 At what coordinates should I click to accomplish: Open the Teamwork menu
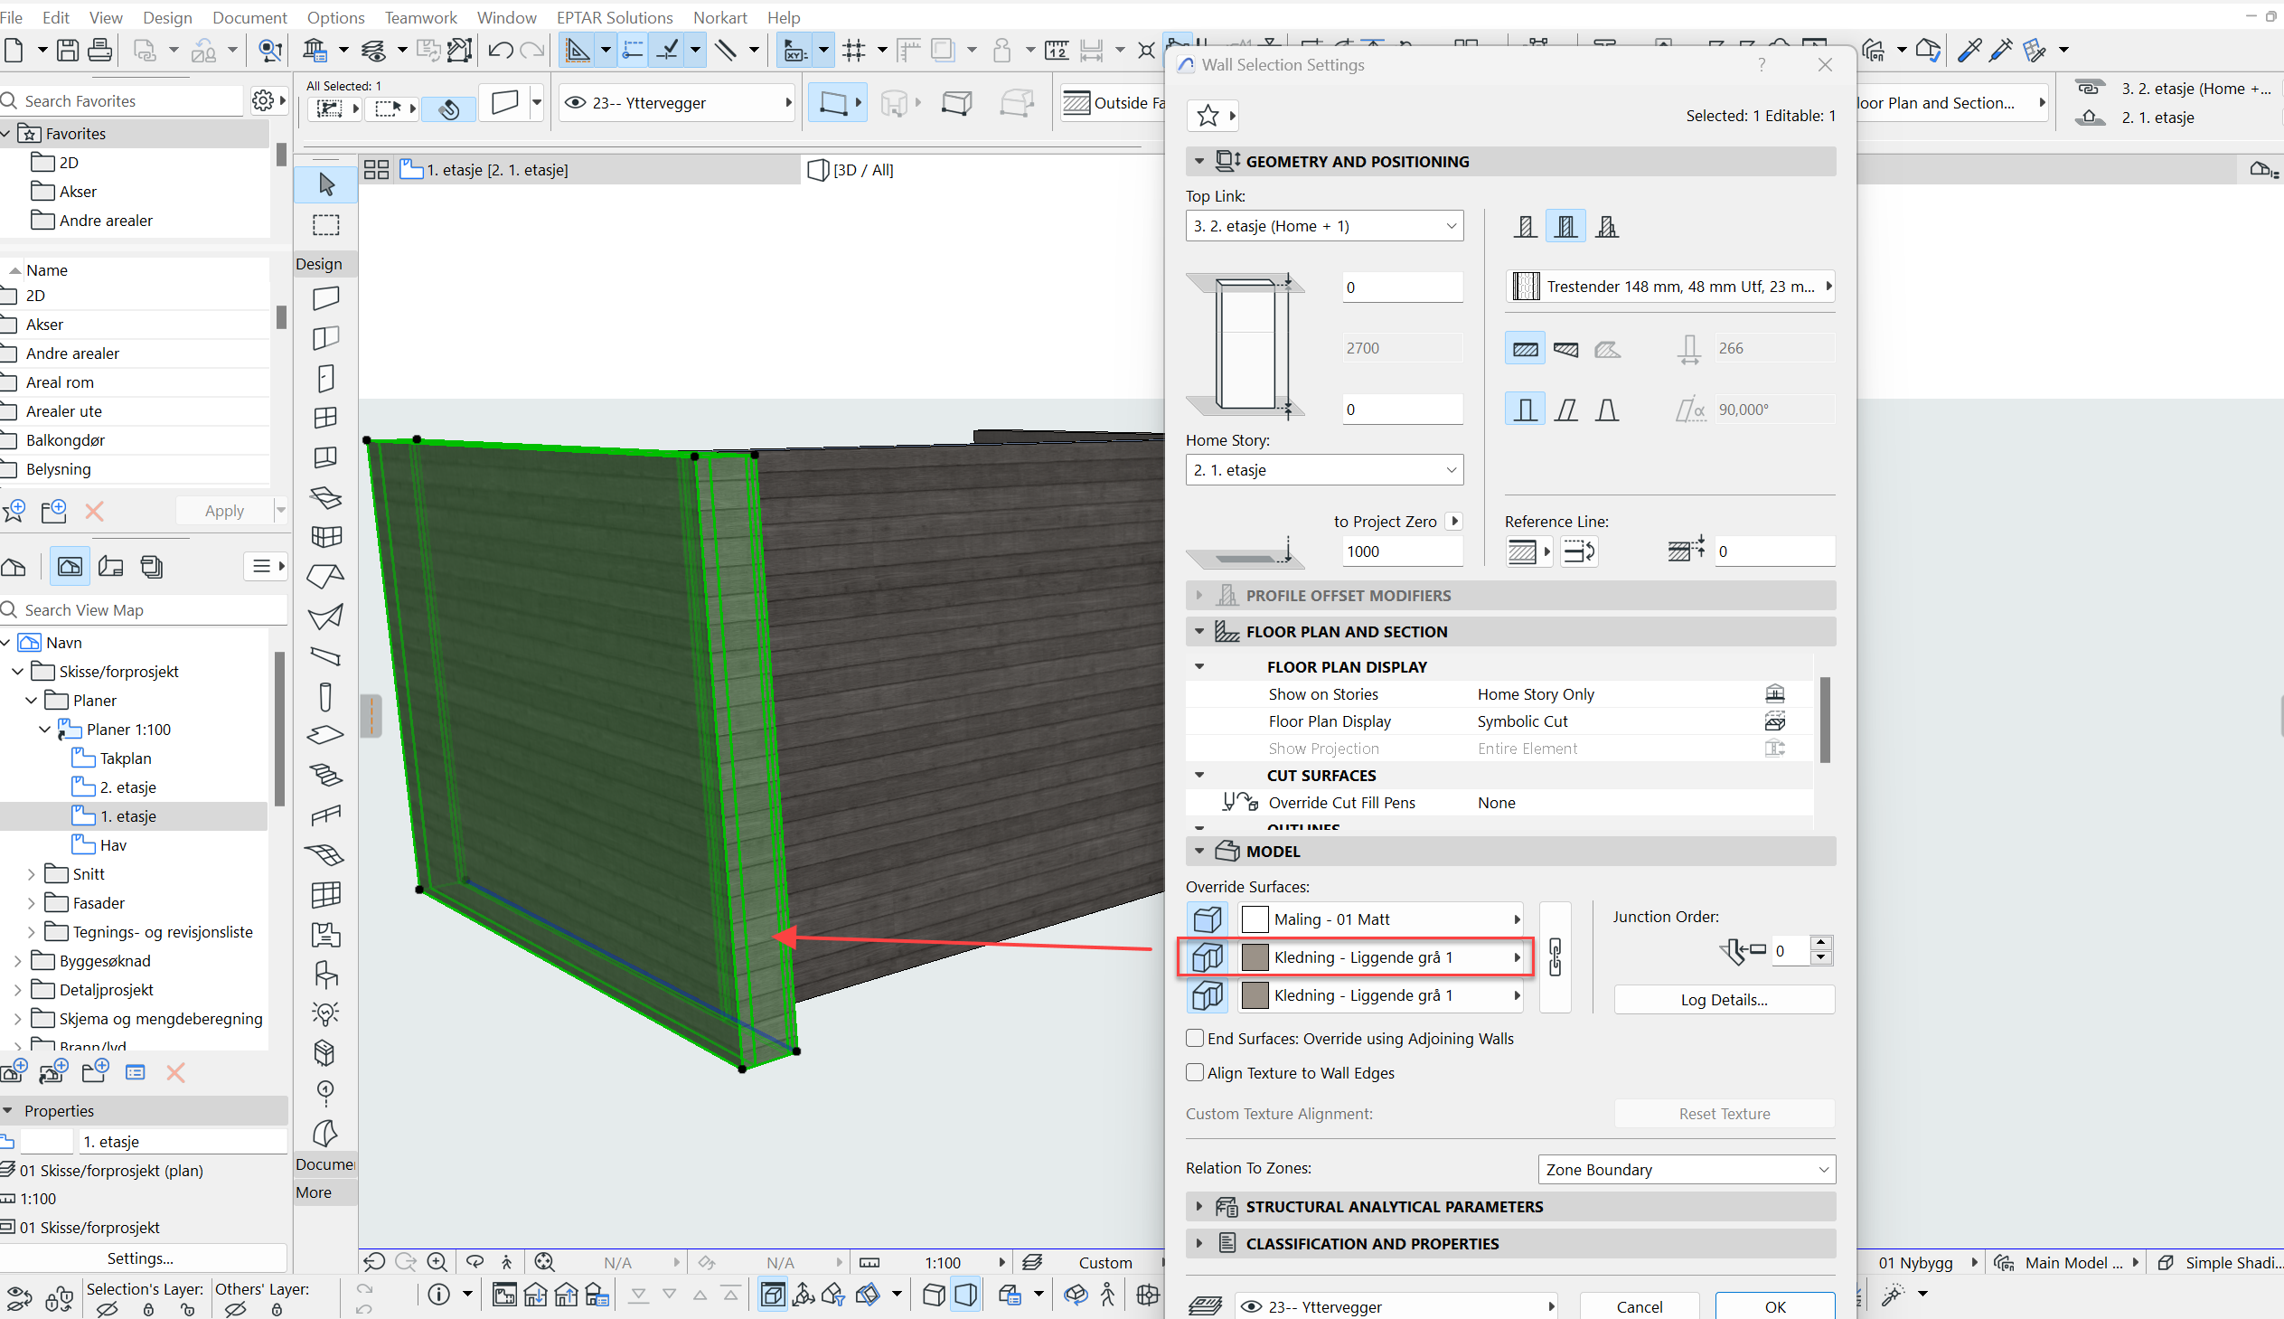pyautogui.click(x=420, y=17)
